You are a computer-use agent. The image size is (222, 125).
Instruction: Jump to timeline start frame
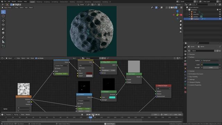click(x=87, y=115)
